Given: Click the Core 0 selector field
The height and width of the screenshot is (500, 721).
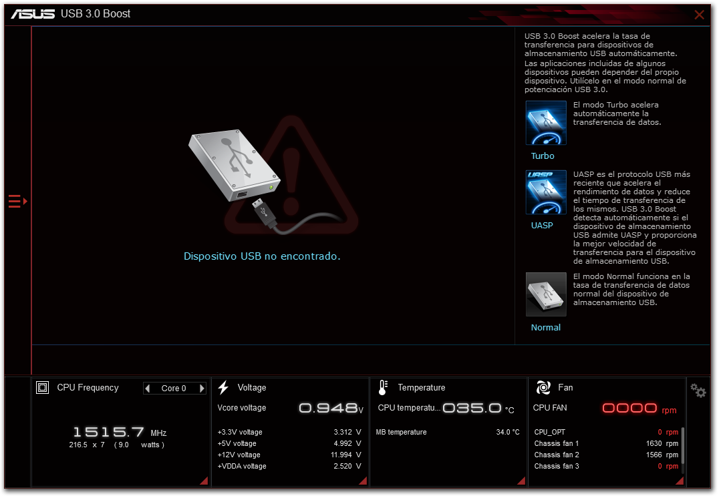Looking at the screenshot, I should click(x=174, y=389).
